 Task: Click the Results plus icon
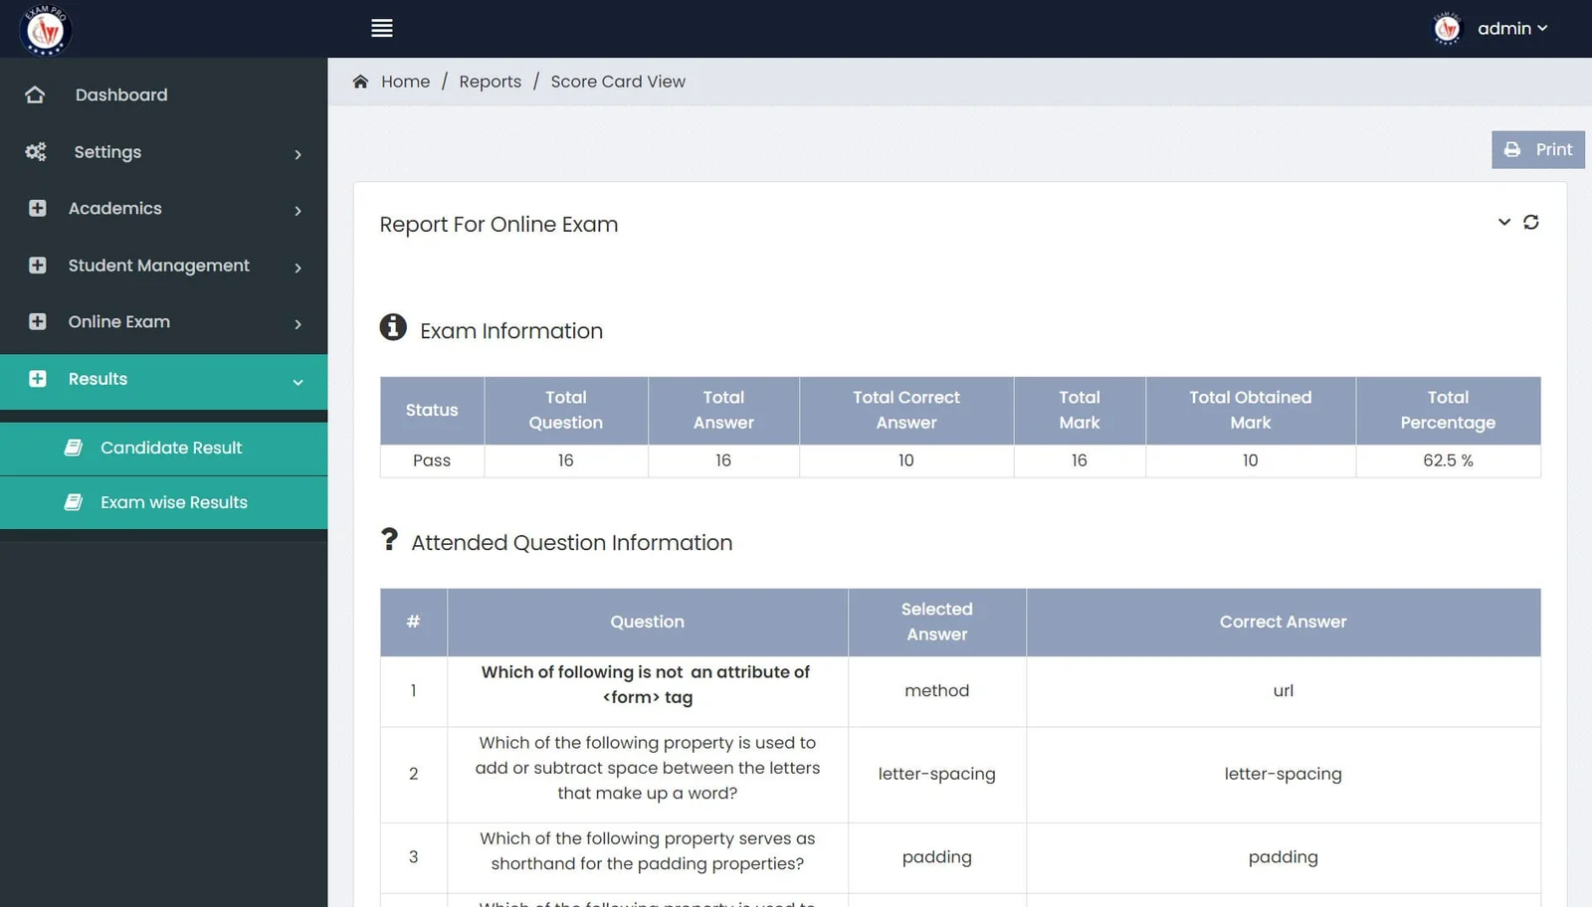pyautogui.click(x=38, y=379)
